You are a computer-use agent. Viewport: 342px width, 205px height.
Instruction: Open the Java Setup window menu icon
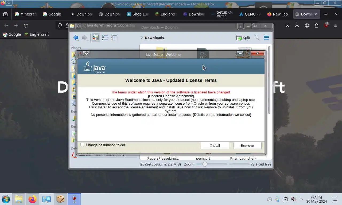click(x=86, y=53)
